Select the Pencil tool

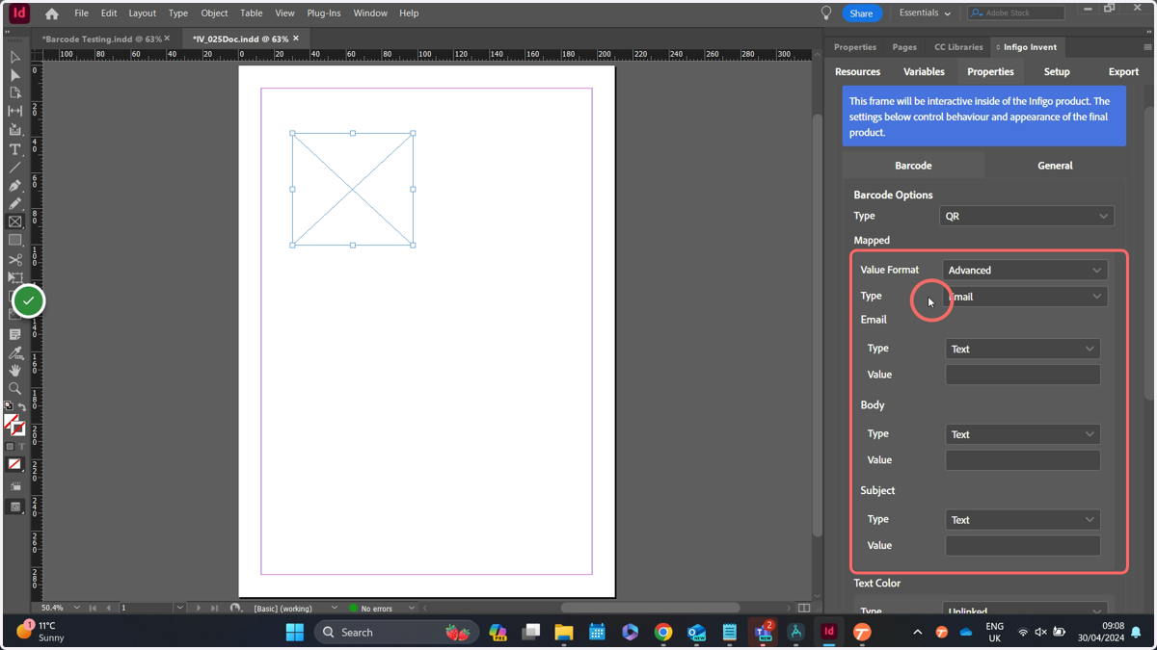coord(15,204)
